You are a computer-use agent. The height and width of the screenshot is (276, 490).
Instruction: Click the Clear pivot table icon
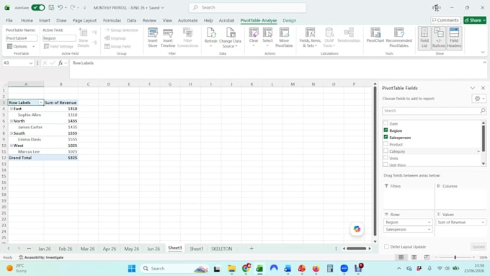pos(254,37)
